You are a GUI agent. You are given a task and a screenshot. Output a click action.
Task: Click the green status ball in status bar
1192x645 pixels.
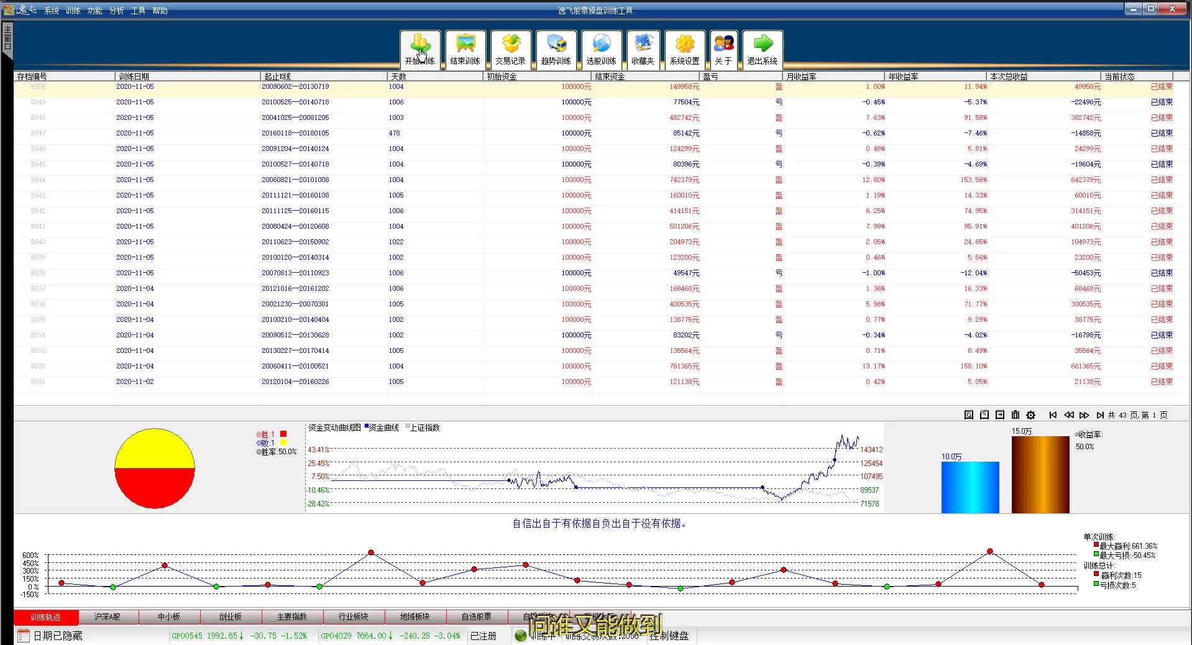point(521,635)
